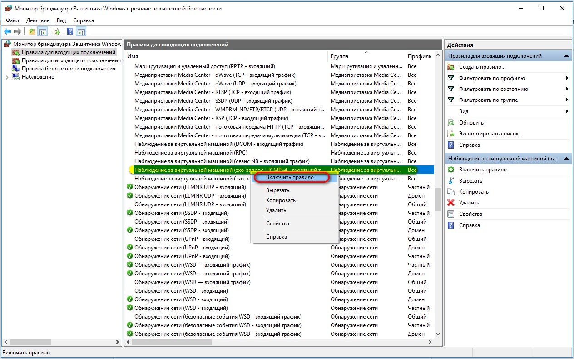Sort by the Группа column header

tap(366, 56)
